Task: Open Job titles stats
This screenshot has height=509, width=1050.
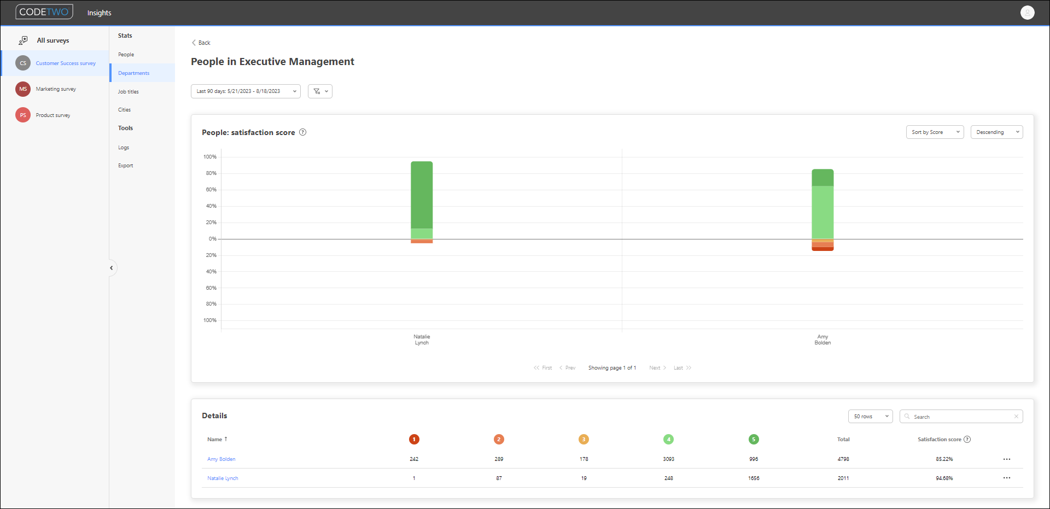Action: 129,92
